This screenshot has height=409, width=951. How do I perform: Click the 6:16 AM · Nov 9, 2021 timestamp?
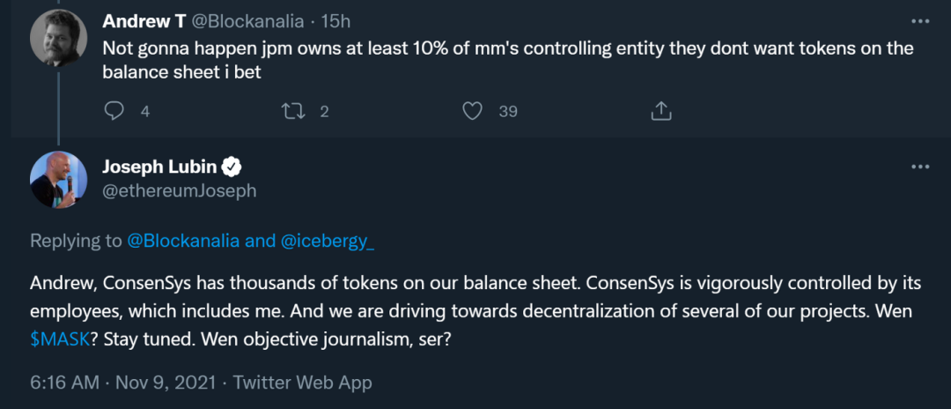coord(123,383)
